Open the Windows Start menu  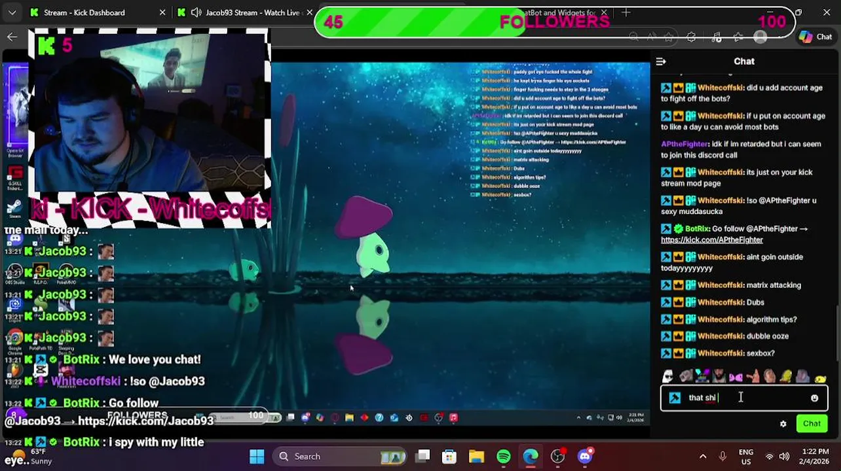point(257,457)
